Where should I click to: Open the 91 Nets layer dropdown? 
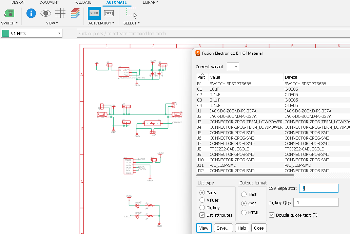pyautogui.click(x=32, y=34)
